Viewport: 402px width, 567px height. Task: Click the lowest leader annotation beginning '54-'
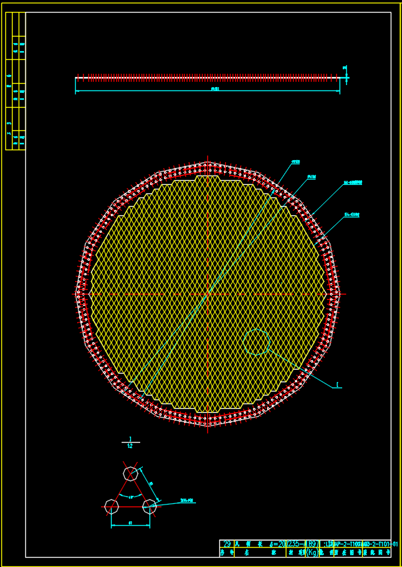[352, 215]
